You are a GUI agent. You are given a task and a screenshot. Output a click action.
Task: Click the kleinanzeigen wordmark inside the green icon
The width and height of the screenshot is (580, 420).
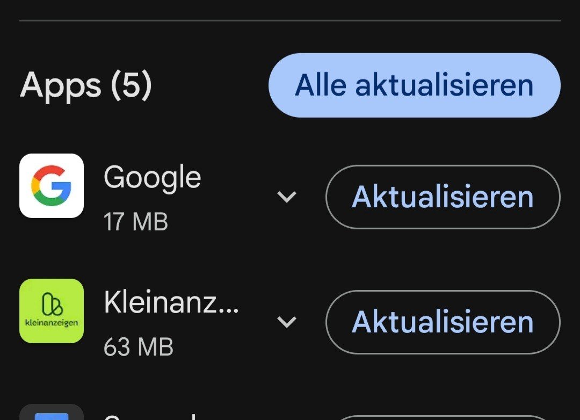[52, 323]
